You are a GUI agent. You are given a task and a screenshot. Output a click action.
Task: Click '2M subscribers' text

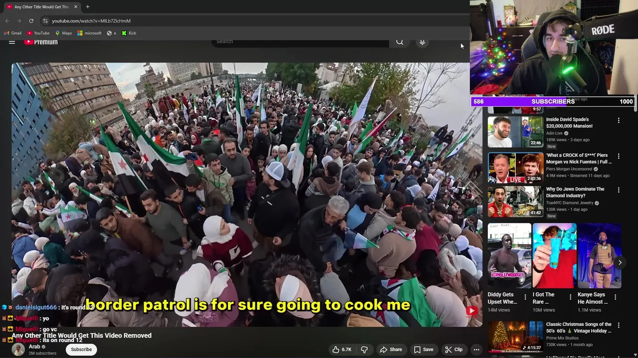click(42, 353)
